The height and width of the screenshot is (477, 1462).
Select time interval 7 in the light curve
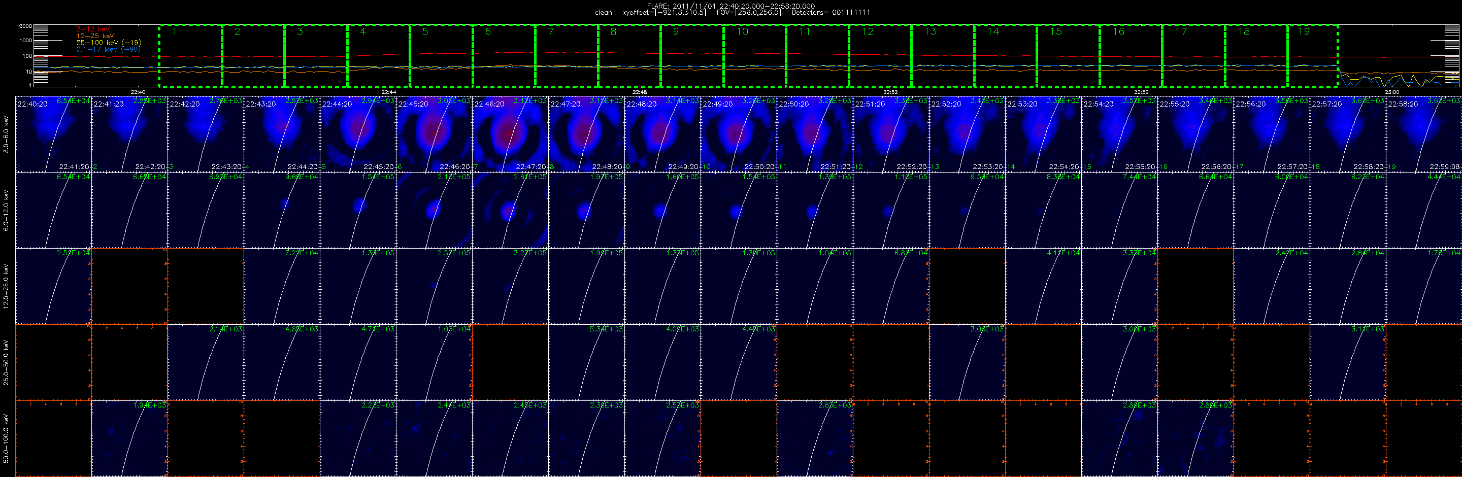(567, 56)
